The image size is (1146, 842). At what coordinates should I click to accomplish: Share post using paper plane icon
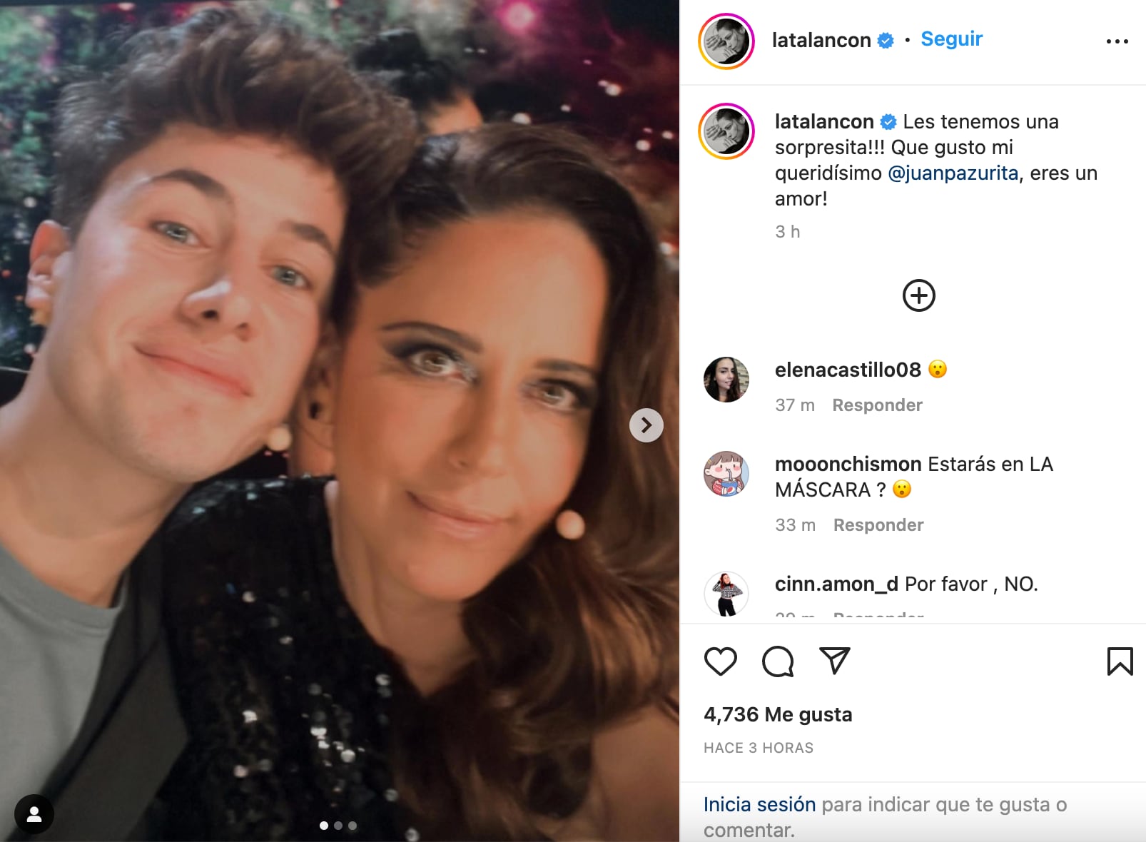tap(834, 661)
